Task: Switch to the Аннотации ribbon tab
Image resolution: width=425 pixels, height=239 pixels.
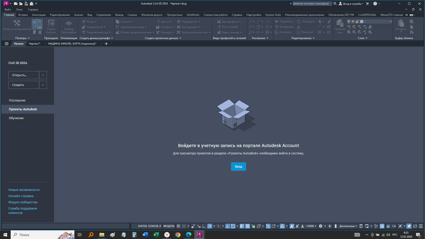Action: coord(39,15)
